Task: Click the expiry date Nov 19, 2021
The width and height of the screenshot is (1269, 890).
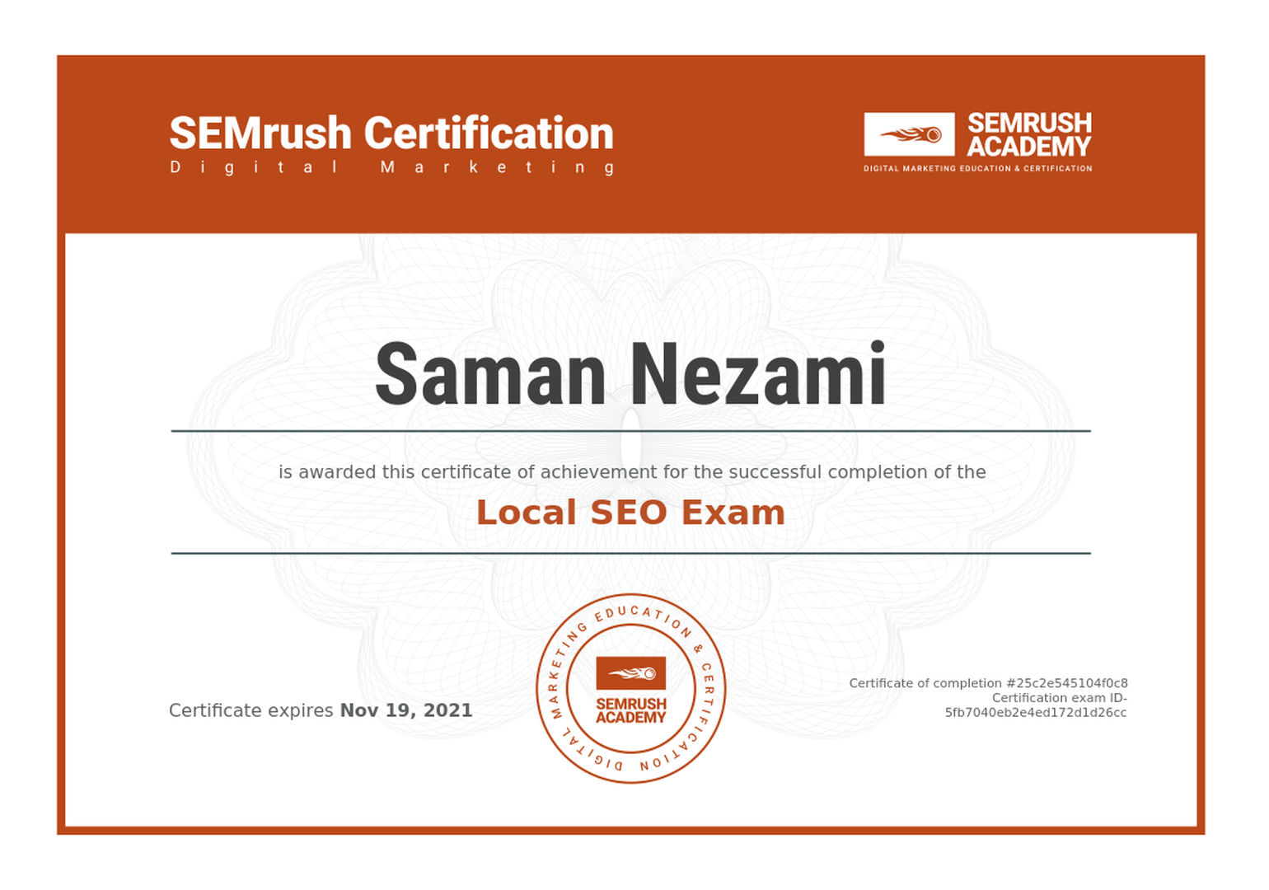Action: (x=406, y=710)
